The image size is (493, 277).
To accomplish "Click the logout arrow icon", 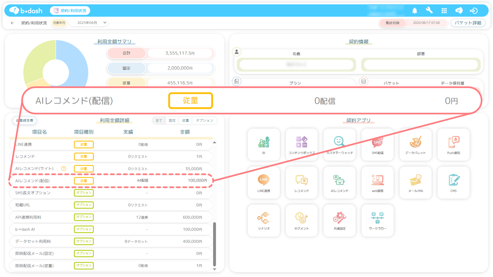I will 473,11.
